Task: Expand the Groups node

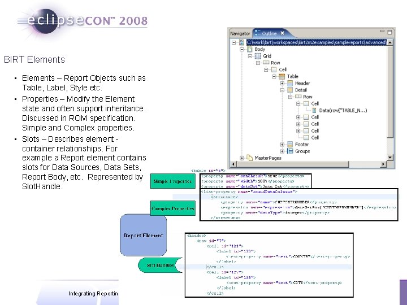Action: (x=282, y=151)
